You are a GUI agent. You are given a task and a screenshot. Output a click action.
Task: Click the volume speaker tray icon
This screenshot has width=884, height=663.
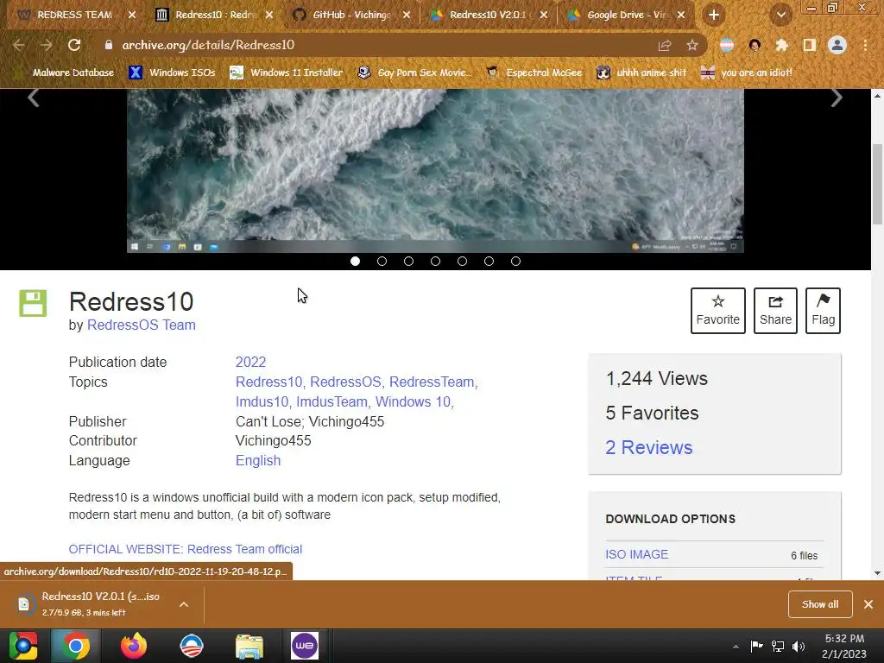click(799, 647)
